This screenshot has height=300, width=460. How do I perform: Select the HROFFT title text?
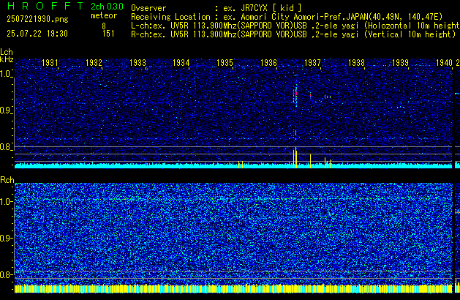(x=45, y=6)
